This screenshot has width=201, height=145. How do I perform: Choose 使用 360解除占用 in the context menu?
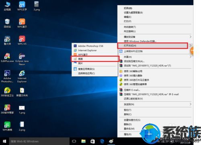click(156, 71)
